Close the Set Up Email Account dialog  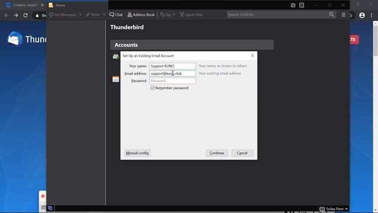[x=252, y=56]
